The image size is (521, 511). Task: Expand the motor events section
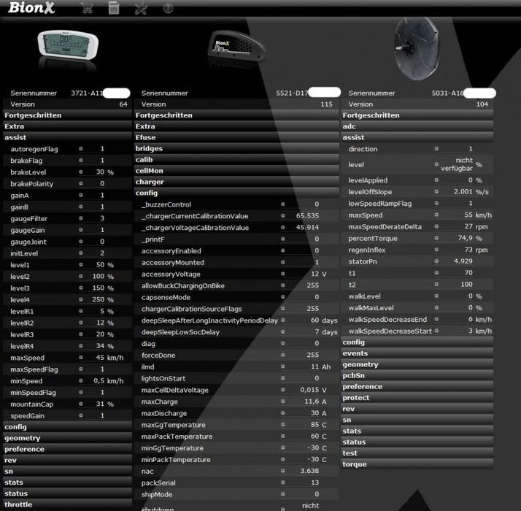coord(417,353)
